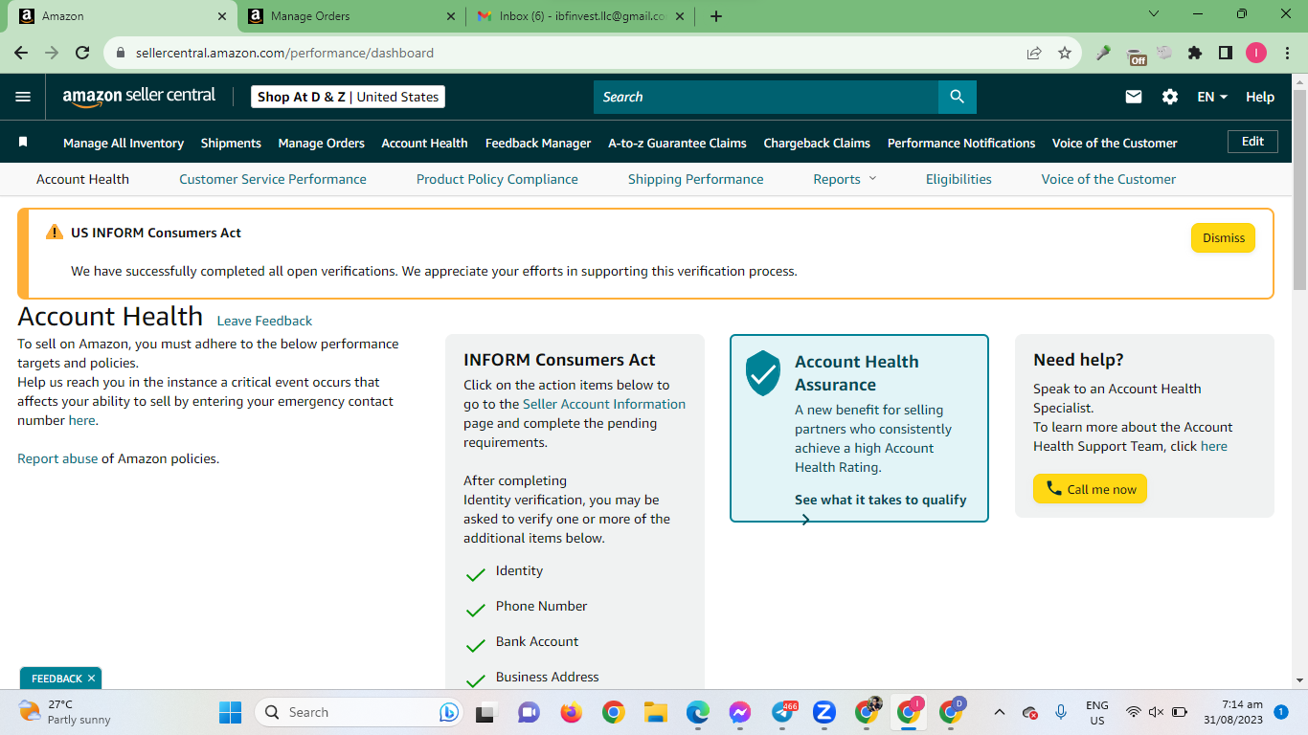
Task: Click the extension icon marked Off
Action: point(1136,55)
